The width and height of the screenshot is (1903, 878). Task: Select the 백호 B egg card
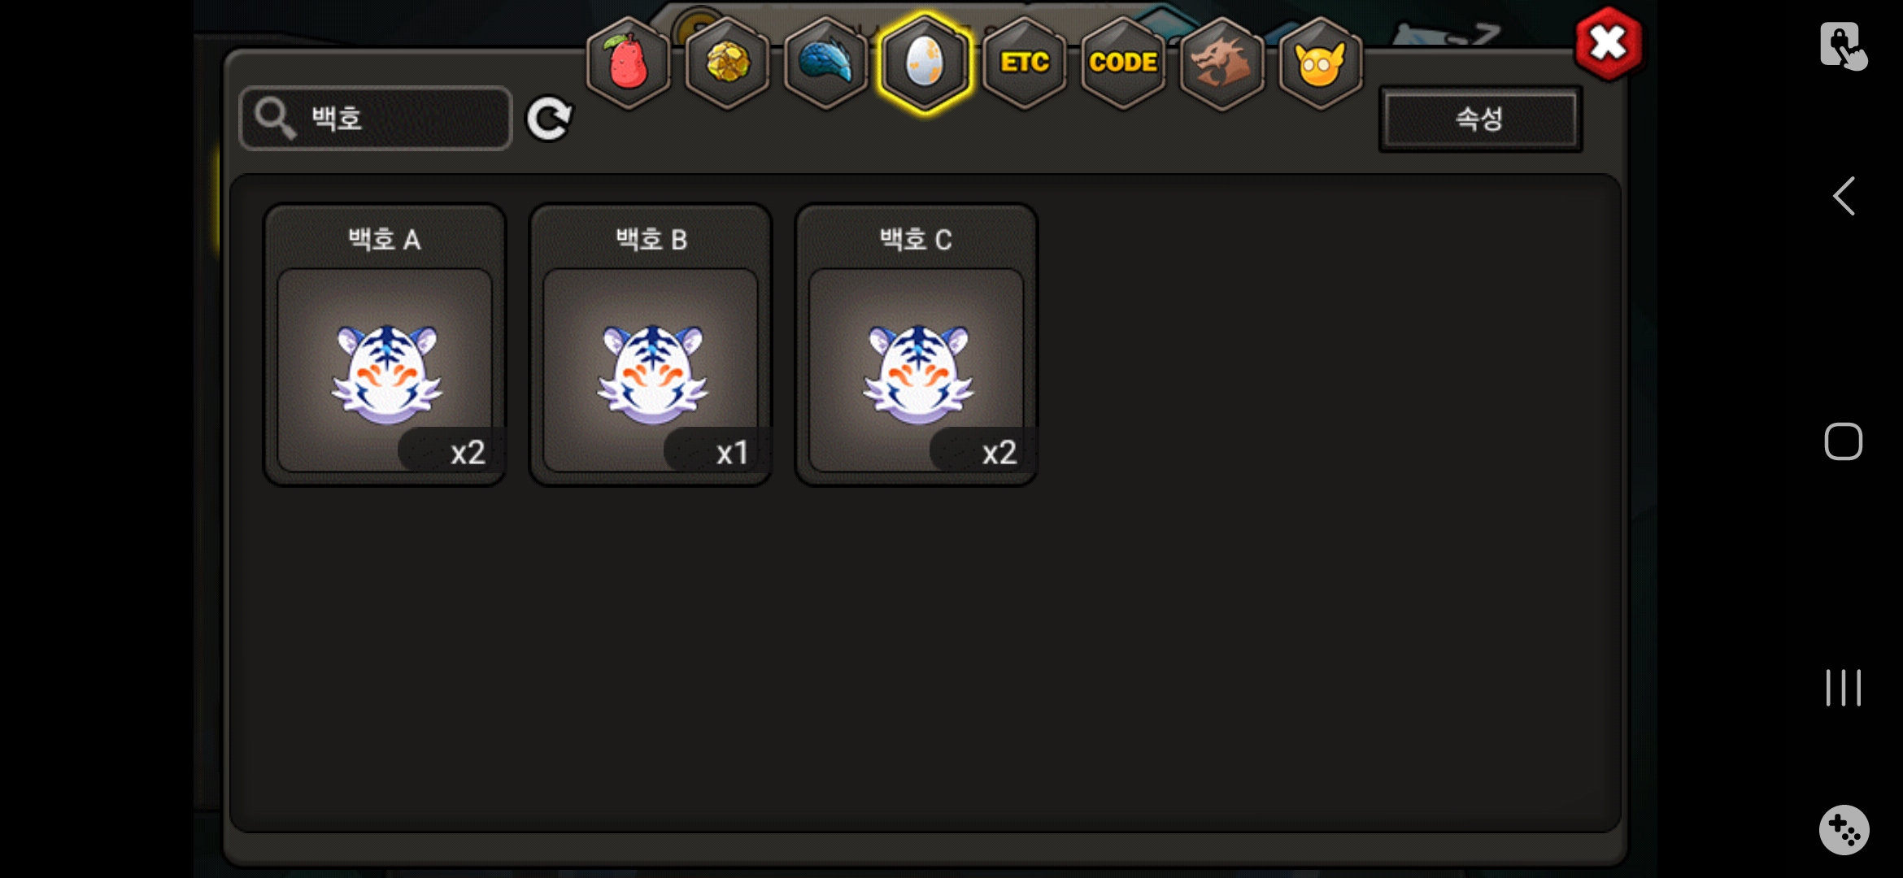pyautogui.click(x=651, y=345)
